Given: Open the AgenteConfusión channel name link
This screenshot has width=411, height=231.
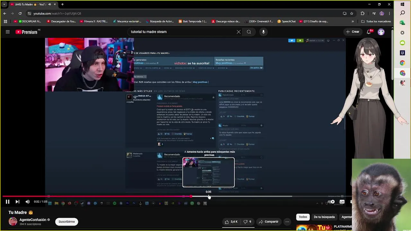Looking at the screenshot, I should 33,220.
